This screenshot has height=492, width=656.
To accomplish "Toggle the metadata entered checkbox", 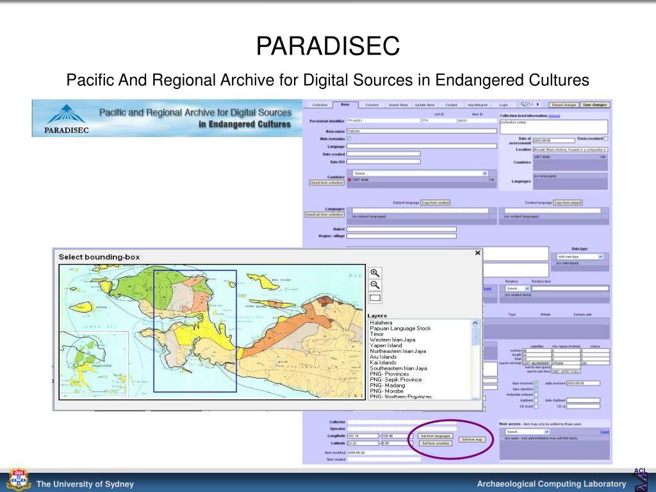I will [x=536, y=395].
